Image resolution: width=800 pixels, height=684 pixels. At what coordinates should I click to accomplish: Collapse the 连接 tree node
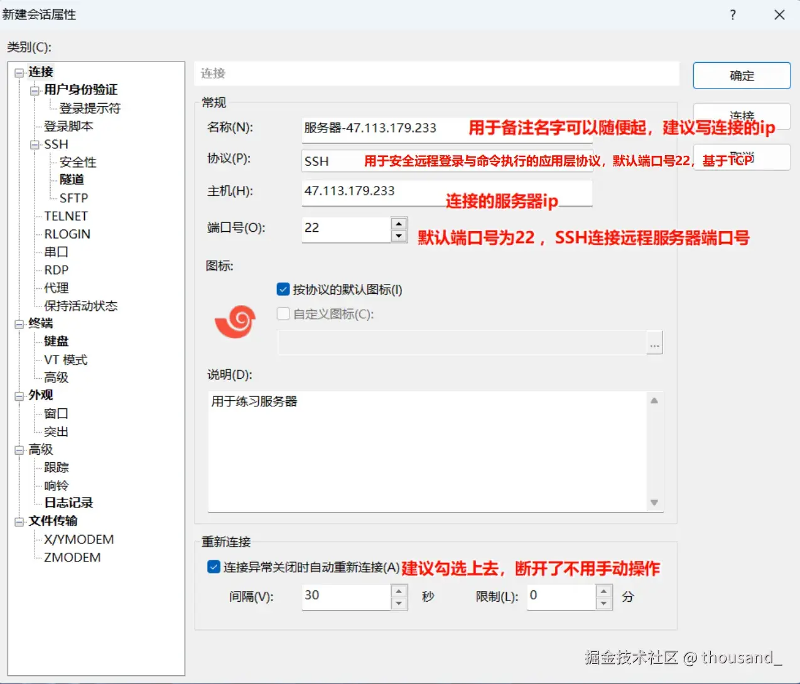[19, 73]
